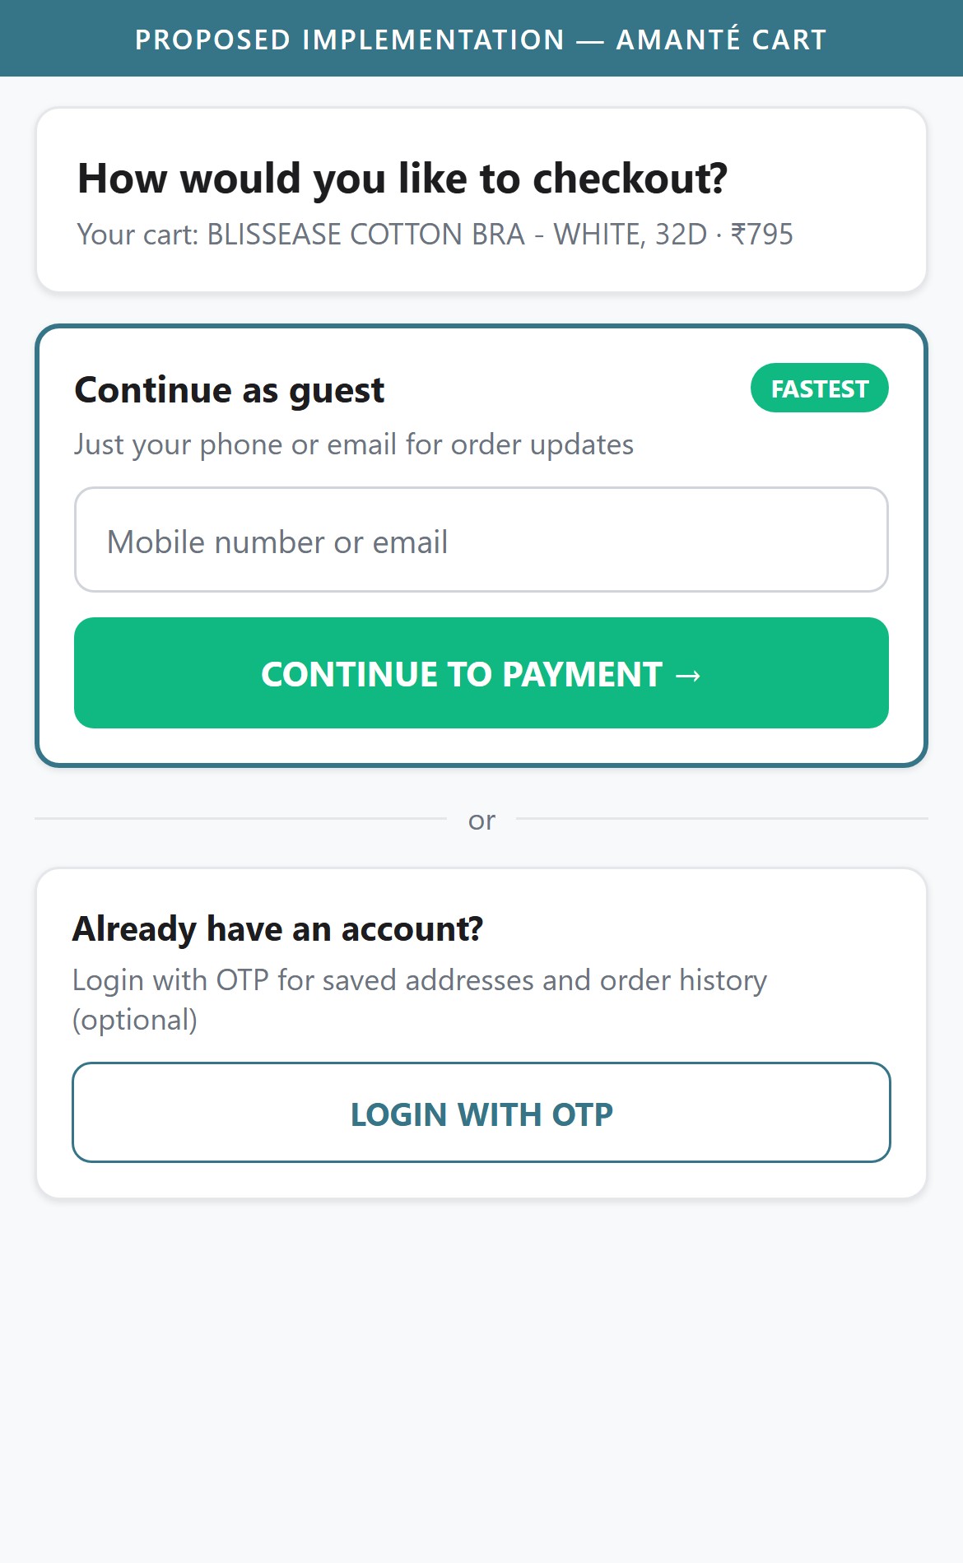963x1563 pixels.
Task: Click the blank area below the account card
Action: click(x=481, y=1383)
